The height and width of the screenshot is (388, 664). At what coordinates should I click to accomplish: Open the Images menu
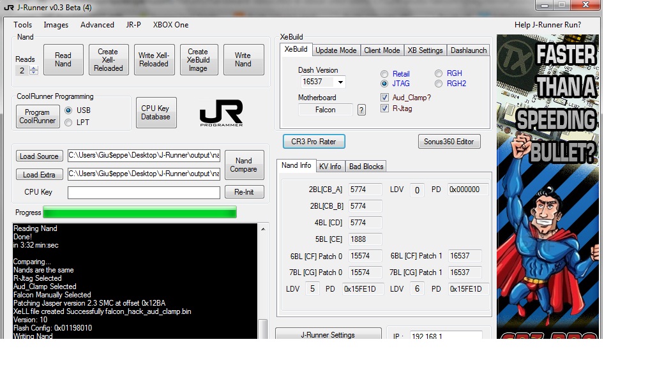pos(56,25)
